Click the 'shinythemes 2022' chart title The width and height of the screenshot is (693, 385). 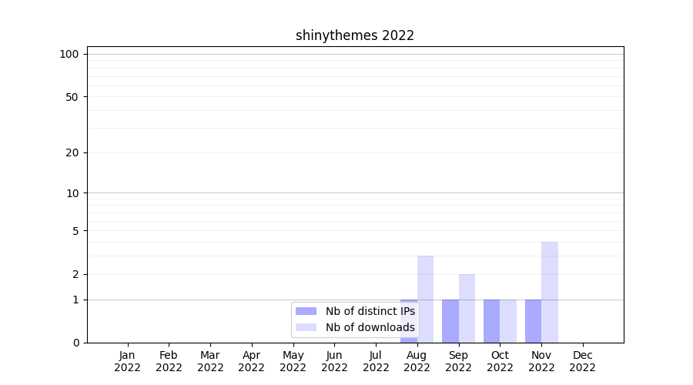pos(355,35)
